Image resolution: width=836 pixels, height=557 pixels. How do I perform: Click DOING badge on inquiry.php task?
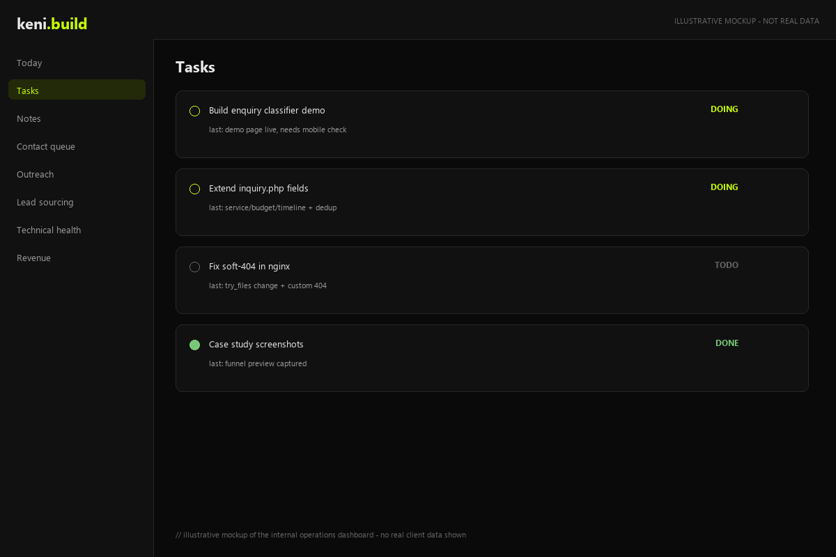coord(725,187)
